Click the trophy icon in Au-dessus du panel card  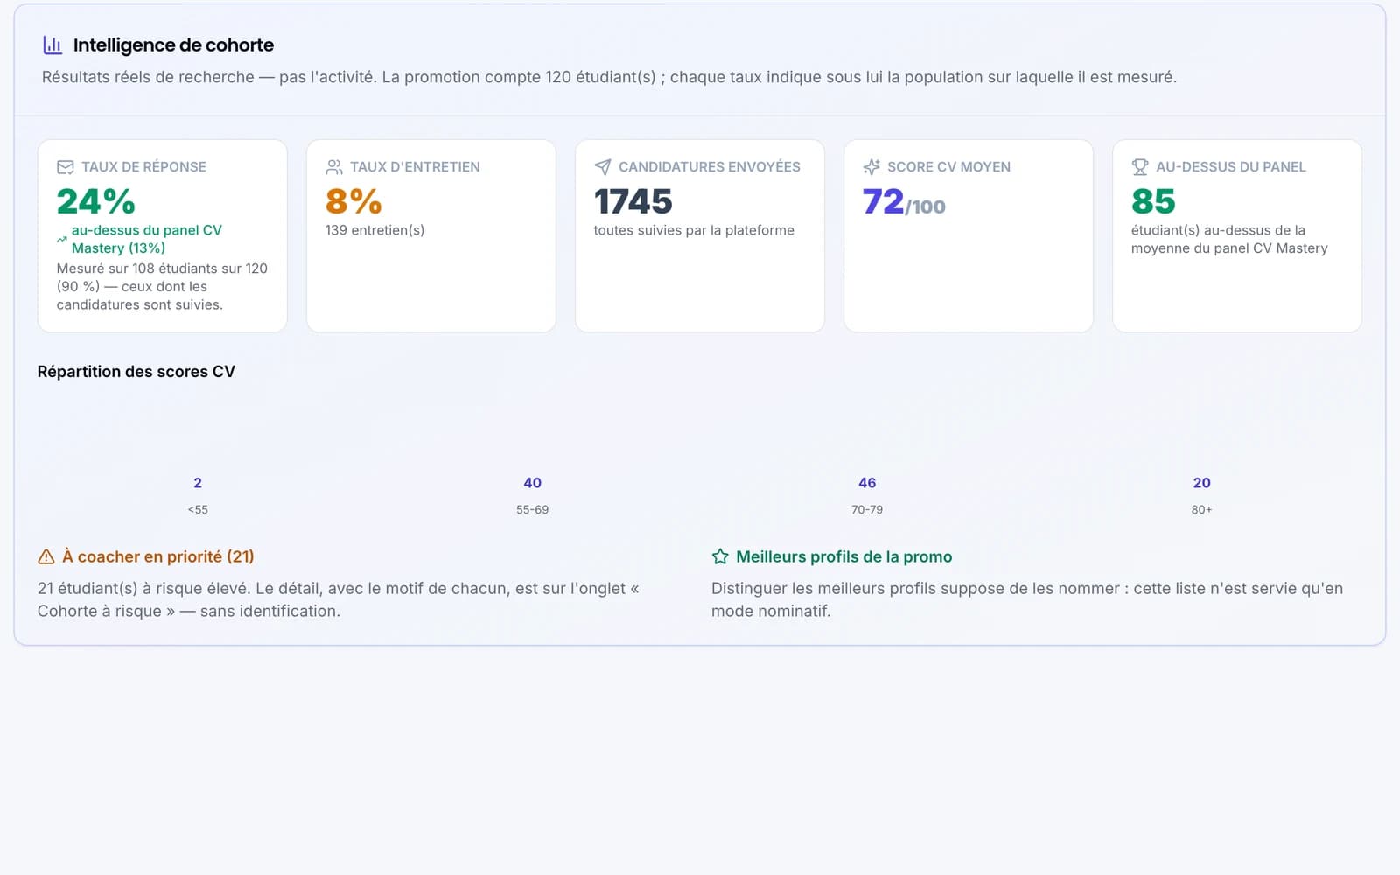click(1140, 167)
